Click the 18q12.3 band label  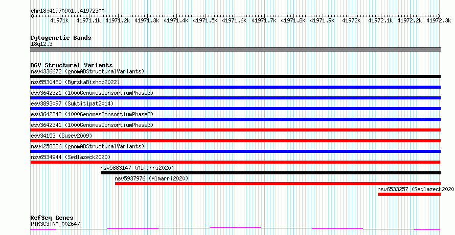41,44
